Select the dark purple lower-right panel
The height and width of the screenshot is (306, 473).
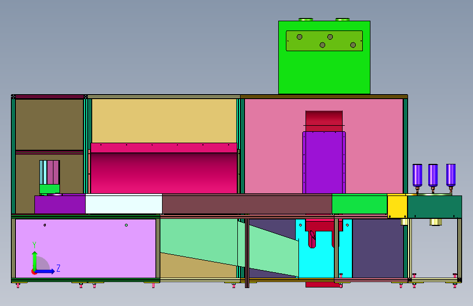pyautogui.click(x=378, y=248)
